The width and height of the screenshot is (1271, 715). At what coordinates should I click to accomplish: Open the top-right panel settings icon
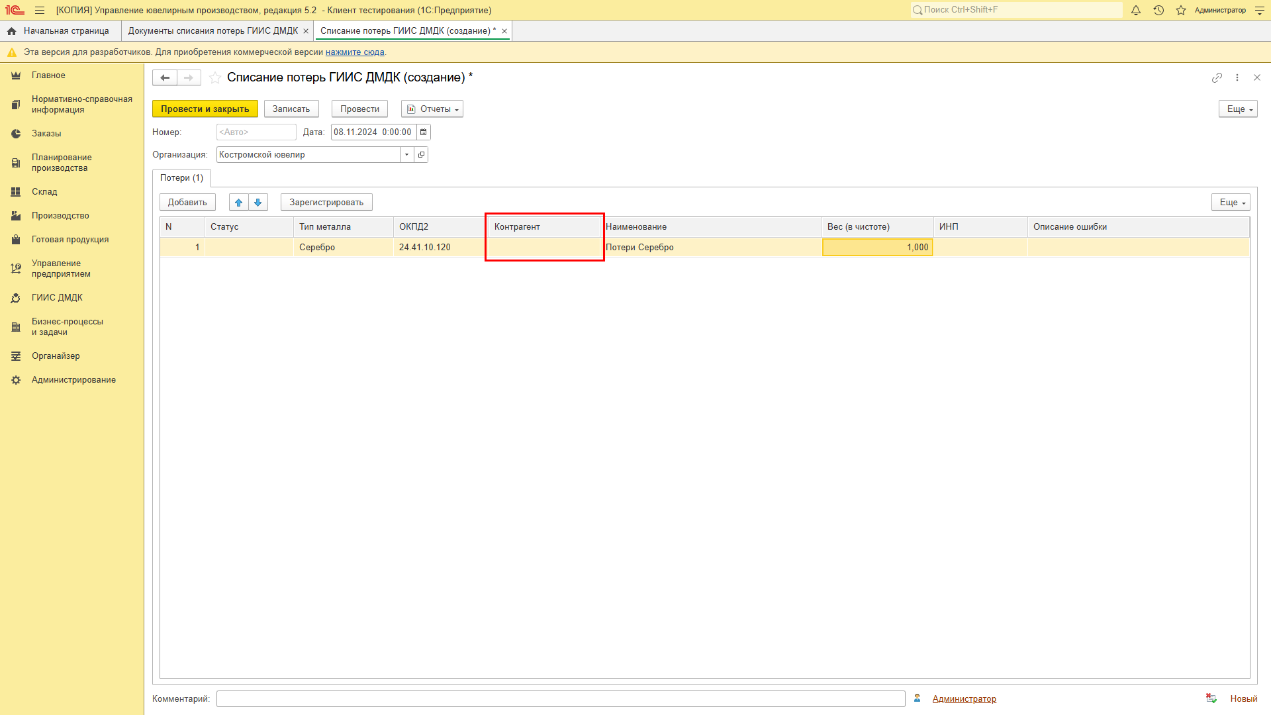tap(1260, 10)
